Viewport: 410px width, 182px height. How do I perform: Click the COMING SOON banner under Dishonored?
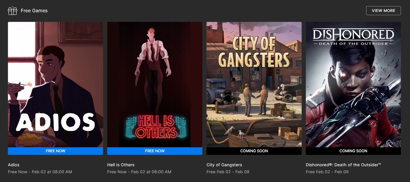coord(353,151)
